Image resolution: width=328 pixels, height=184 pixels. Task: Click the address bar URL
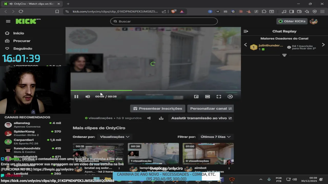click(115, 11)
